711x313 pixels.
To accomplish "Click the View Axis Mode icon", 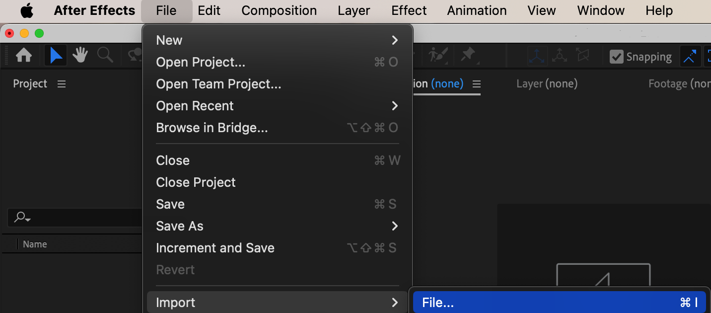I will coord(583,56).
